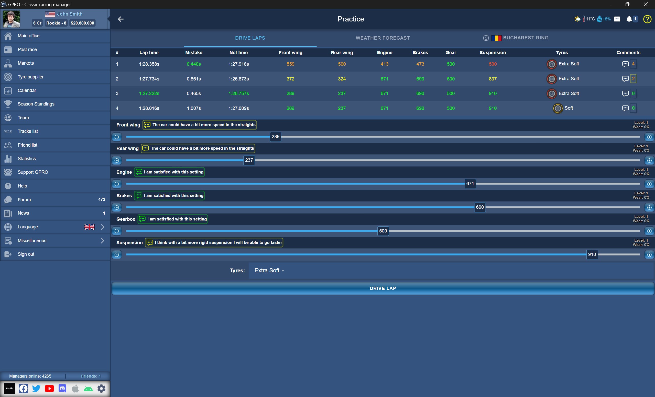Expand the Language submenu chevron
Screen dimensions: 655x397
tap(102, 227)
